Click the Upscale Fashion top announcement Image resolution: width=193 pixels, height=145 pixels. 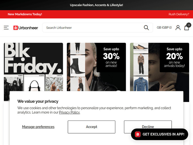[97, 5]
